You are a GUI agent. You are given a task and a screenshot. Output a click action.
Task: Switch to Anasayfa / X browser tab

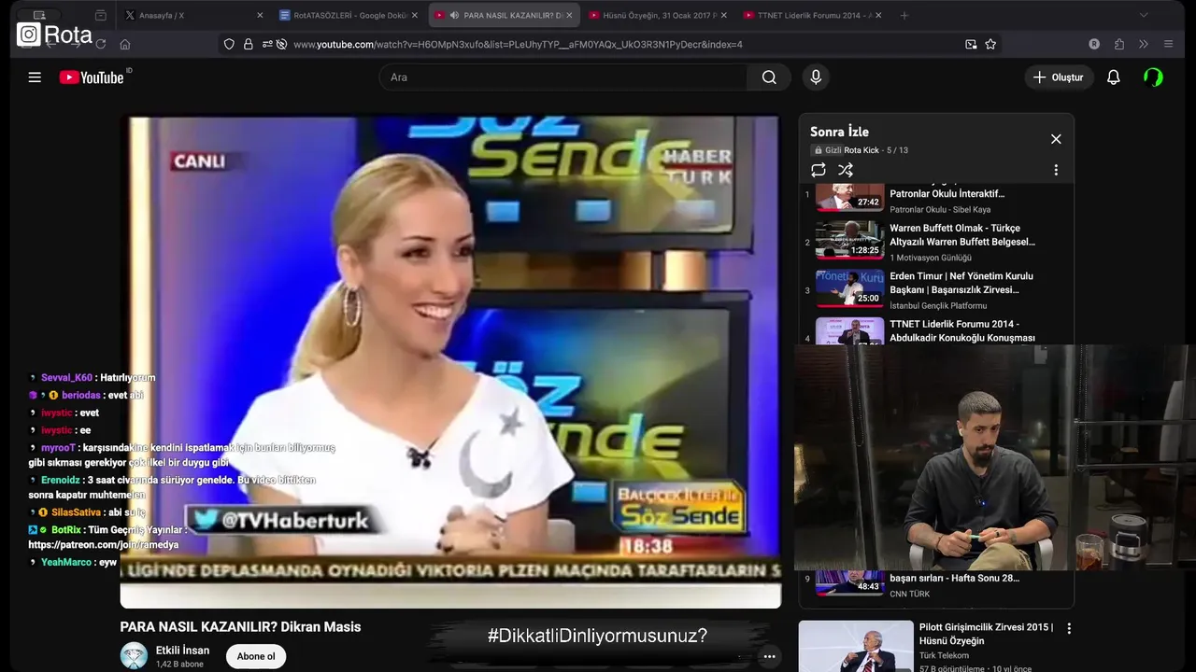192,15
